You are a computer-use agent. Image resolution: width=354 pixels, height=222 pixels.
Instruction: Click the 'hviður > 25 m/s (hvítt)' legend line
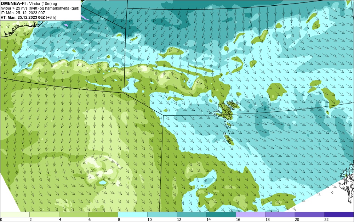click(x=40, y=8)
